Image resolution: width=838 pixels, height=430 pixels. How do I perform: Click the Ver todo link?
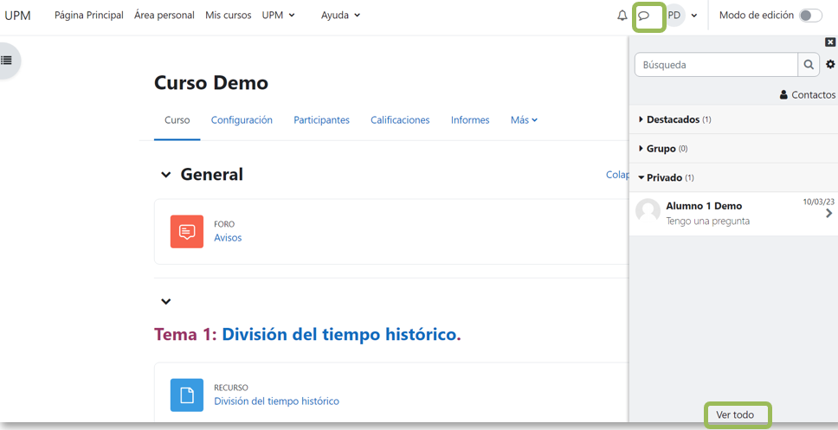[x=735, y=415]
